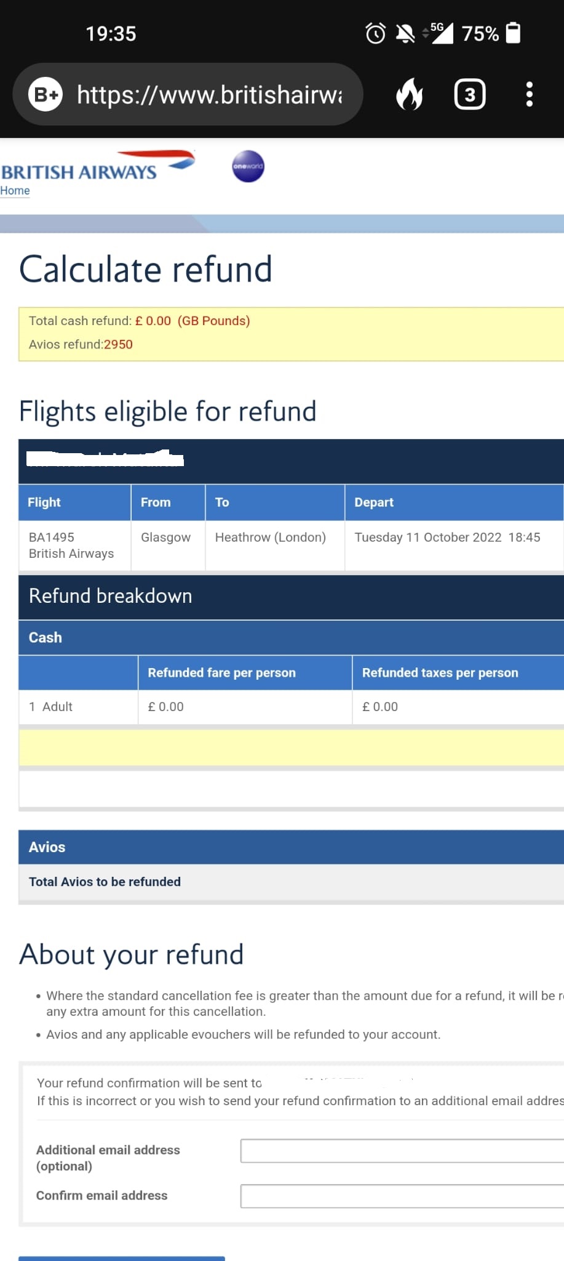Focus the browser URL address bar
Image resolution: width=564 pixels, height=1261 pixels.
[x=209, y=95]
